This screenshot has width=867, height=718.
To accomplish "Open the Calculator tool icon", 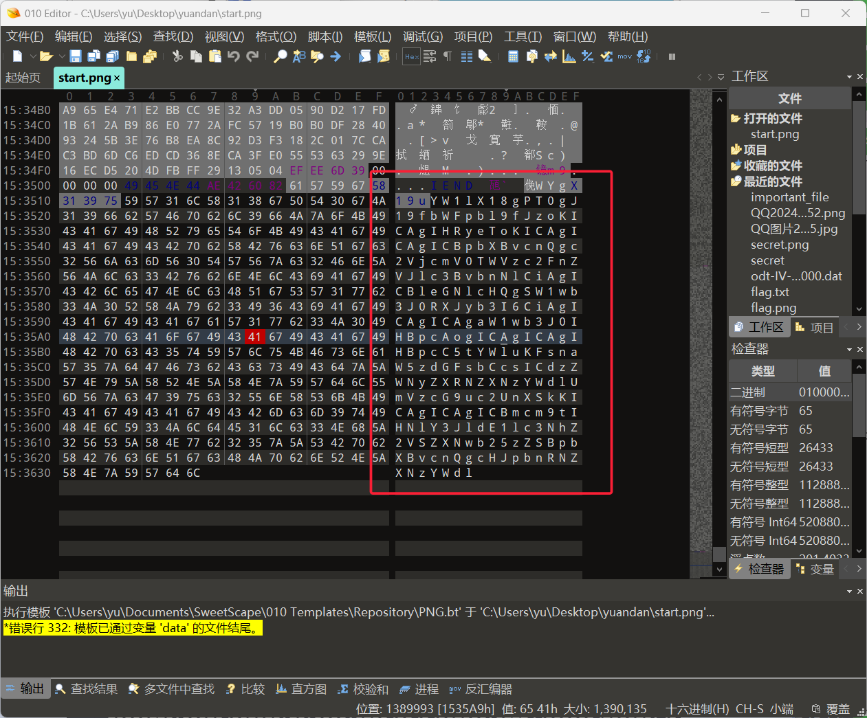I will pyautogui.click(x=513, y=56).
